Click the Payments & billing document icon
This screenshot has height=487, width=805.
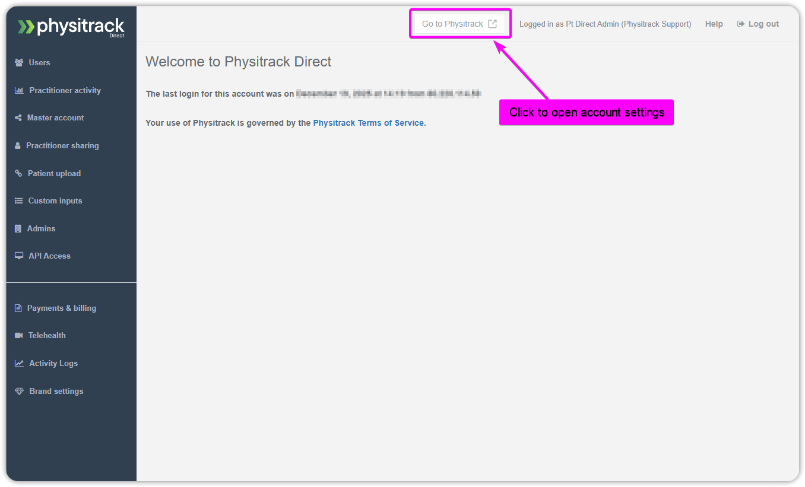coord(18,308)
